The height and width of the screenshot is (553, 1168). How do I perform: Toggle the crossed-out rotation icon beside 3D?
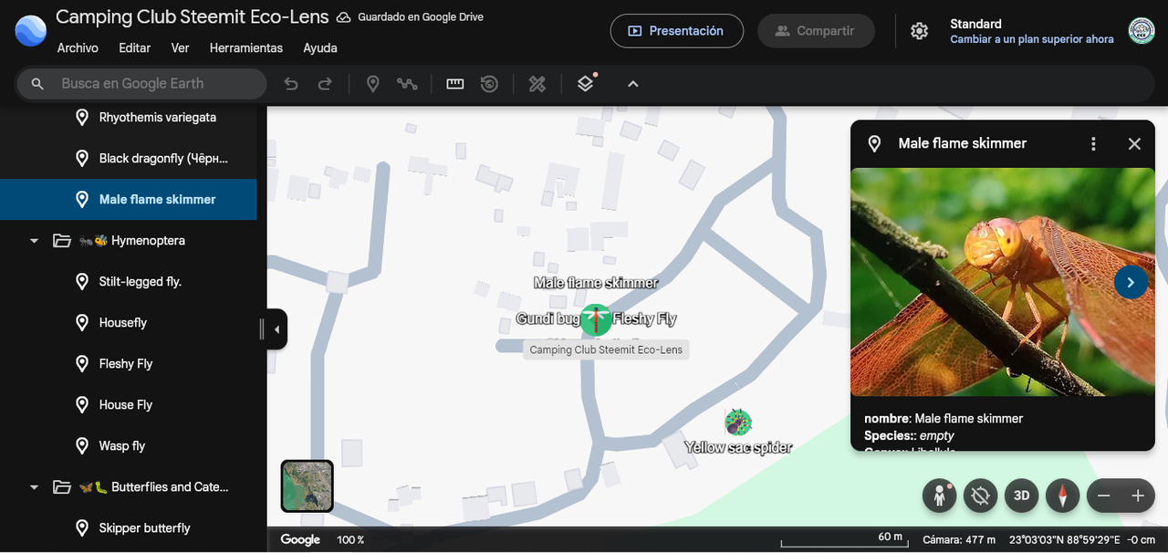click(x=981, y=496)
